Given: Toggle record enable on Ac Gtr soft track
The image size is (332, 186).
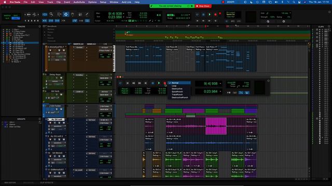Looking at the screenshot, I should tap(50, 123).
